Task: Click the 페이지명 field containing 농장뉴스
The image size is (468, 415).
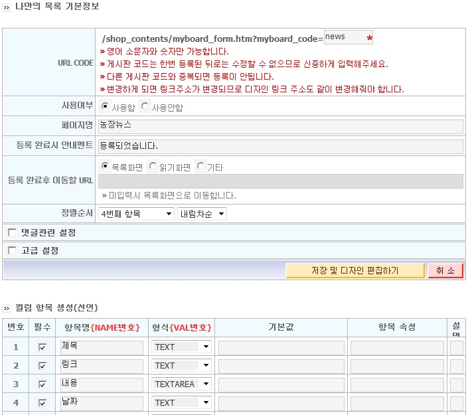Action: coord(281,126)
